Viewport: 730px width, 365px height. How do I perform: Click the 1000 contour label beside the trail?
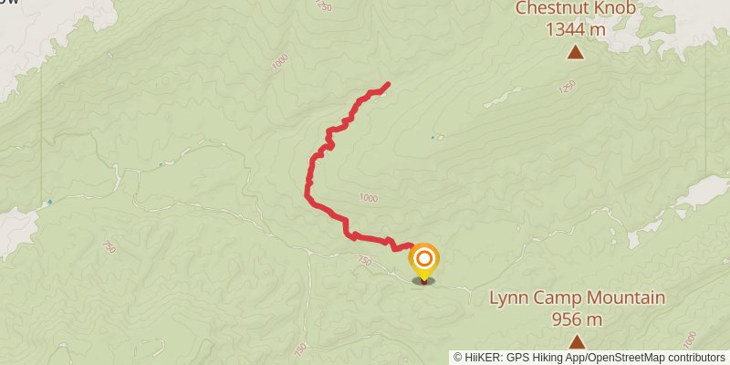point(369,198)
